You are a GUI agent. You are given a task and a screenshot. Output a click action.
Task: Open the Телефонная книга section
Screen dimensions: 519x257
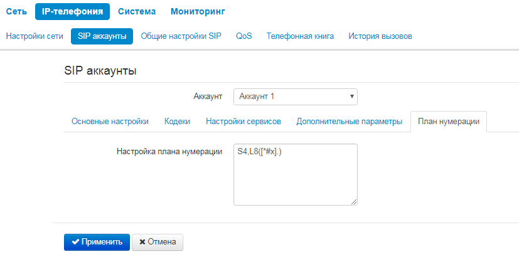pyautogui.click(x=300, y=36)
